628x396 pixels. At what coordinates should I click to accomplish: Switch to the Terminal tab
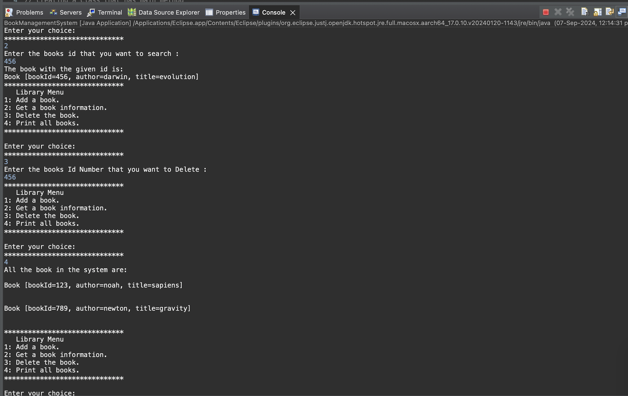[110, 13]
